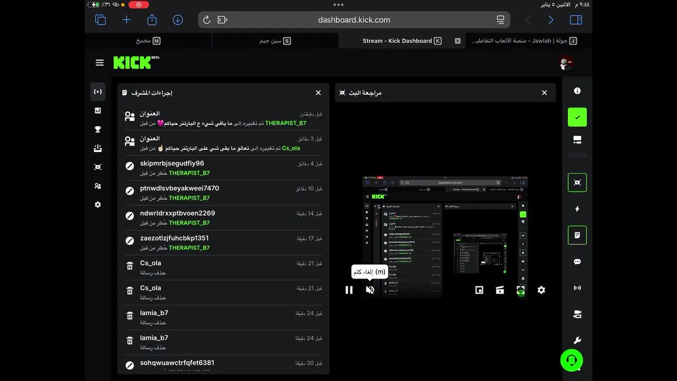Toggle the chat bubble widget
The height and width of the screenshot is (381, 677).
577,262
